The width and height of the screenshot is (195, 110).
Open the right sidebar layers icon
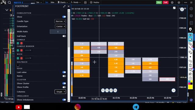[x=191, y=16]
